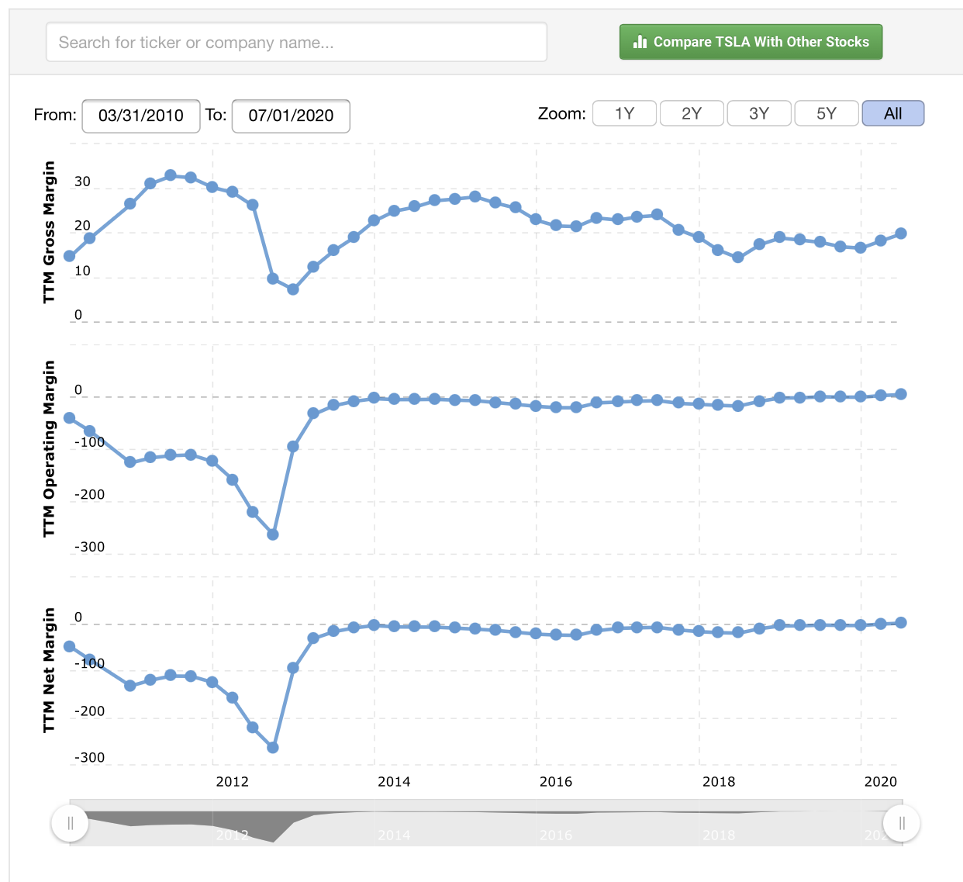Switch zoom range to 3Y
963x882 pixels.
[x=759, y=113]
